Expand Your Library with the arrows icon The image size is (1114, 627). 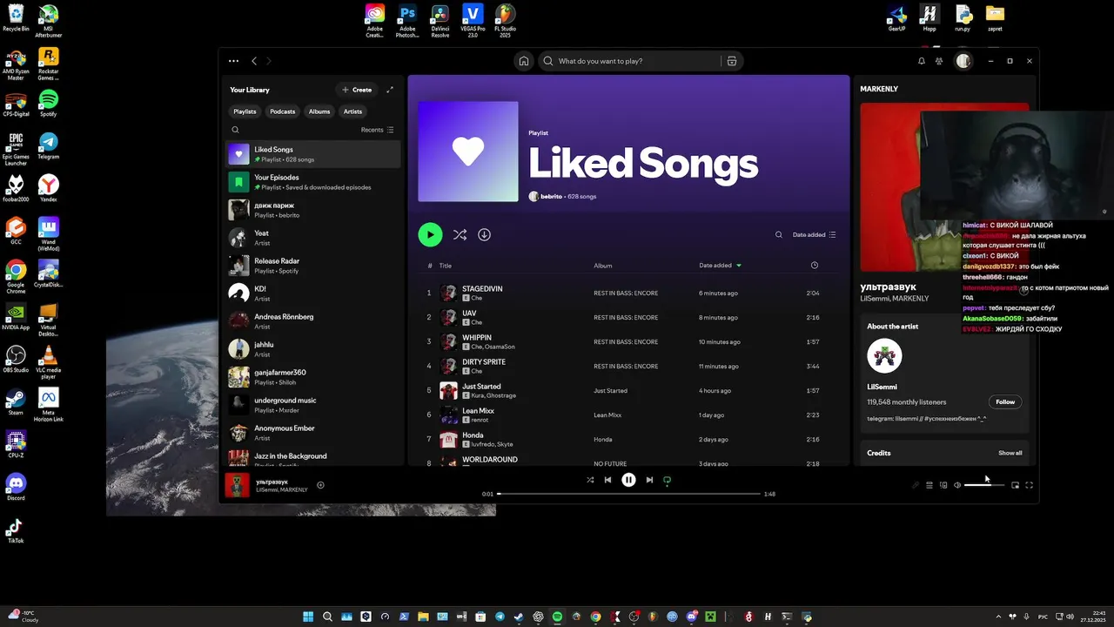390,90
